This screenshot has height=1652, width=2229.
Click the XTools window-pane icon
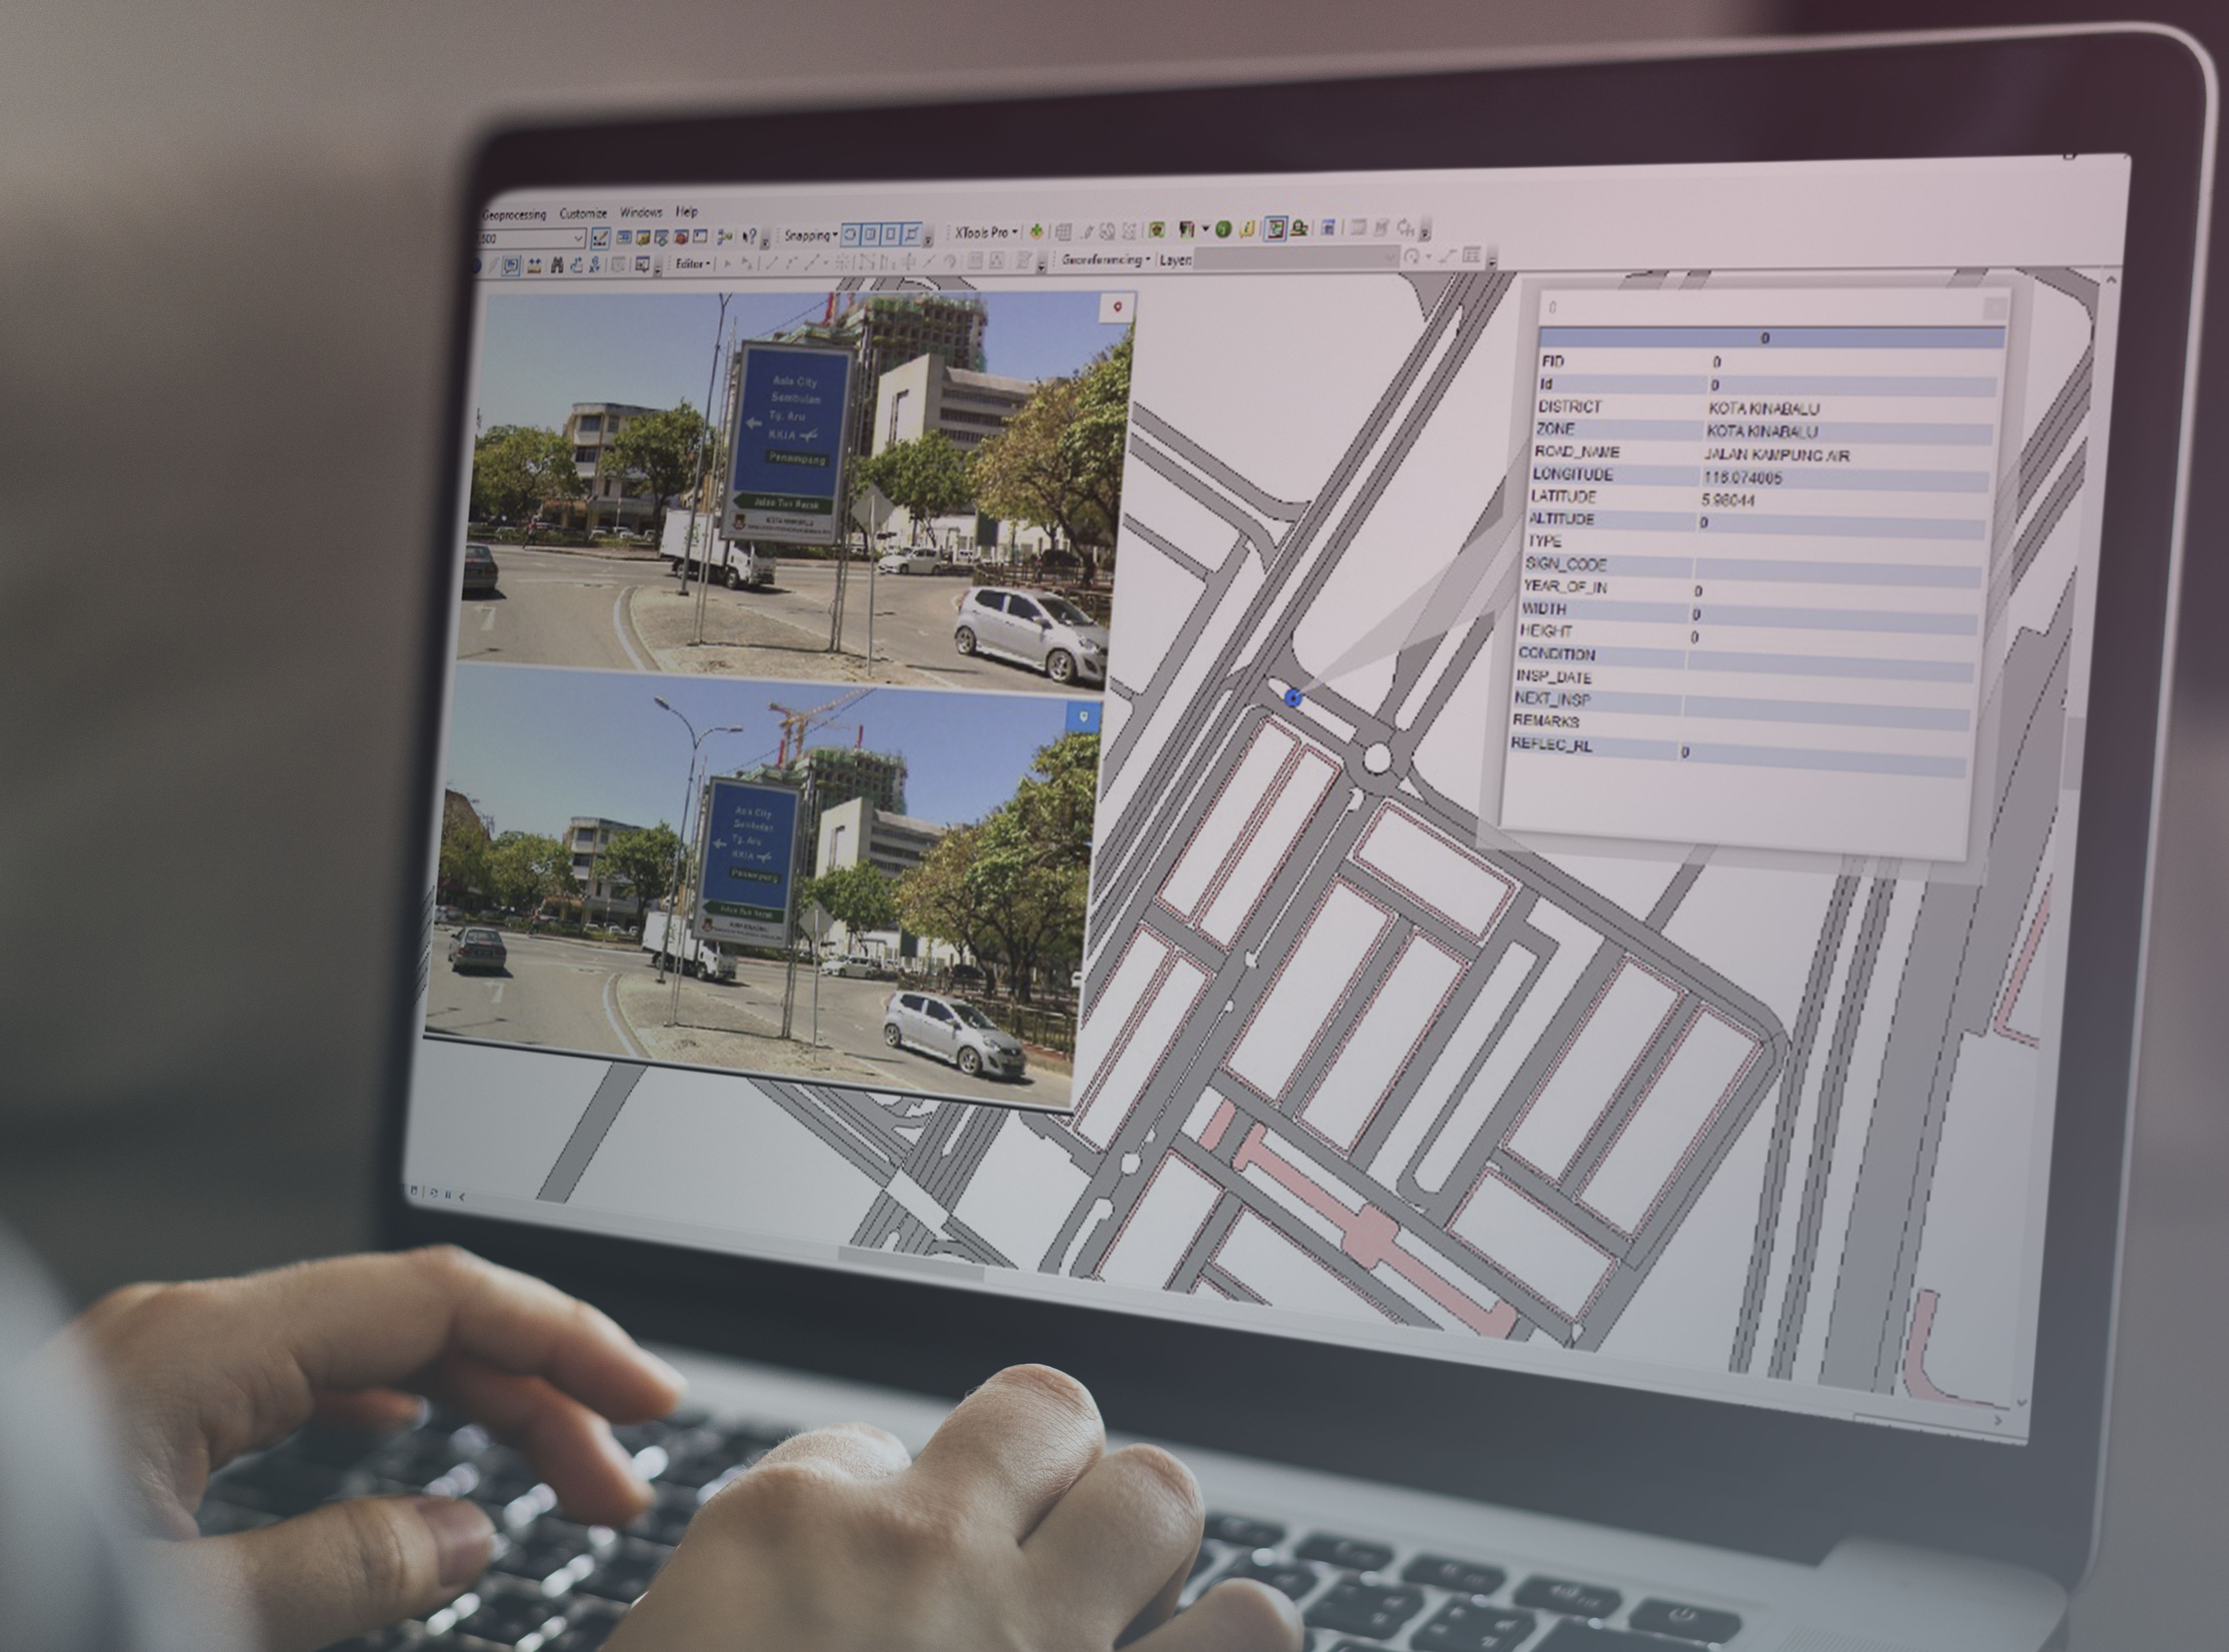coord(1186,230)
